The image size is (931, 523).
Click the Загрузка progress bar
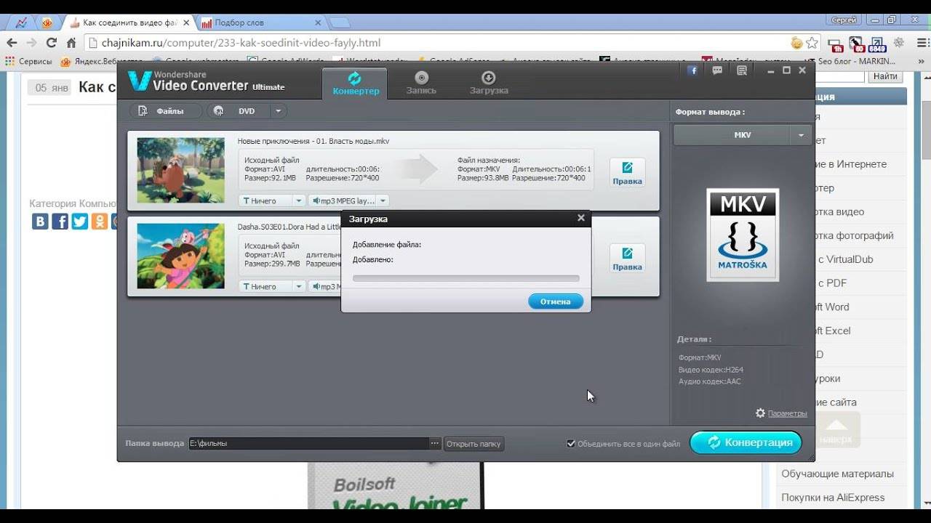click(x=465, y=278)
